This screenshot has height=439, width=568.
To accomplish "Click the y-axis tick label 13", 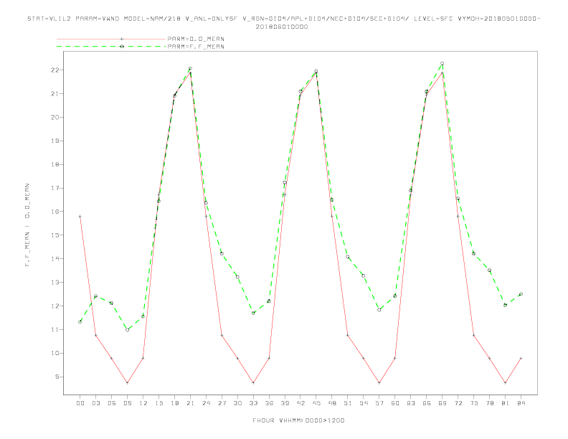I will tap(55, 282).
